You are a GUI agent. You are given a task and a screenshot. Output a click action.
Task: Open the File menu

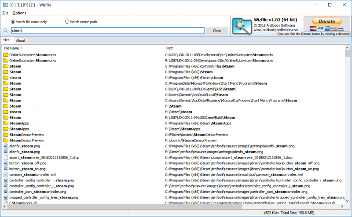click(5, 13)
